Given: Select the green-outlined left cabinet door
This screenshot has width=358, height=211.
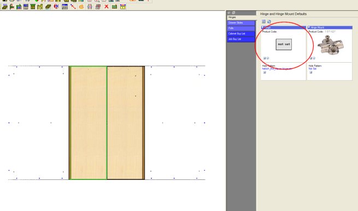Looking at the screenshot, I should (89, 123).
